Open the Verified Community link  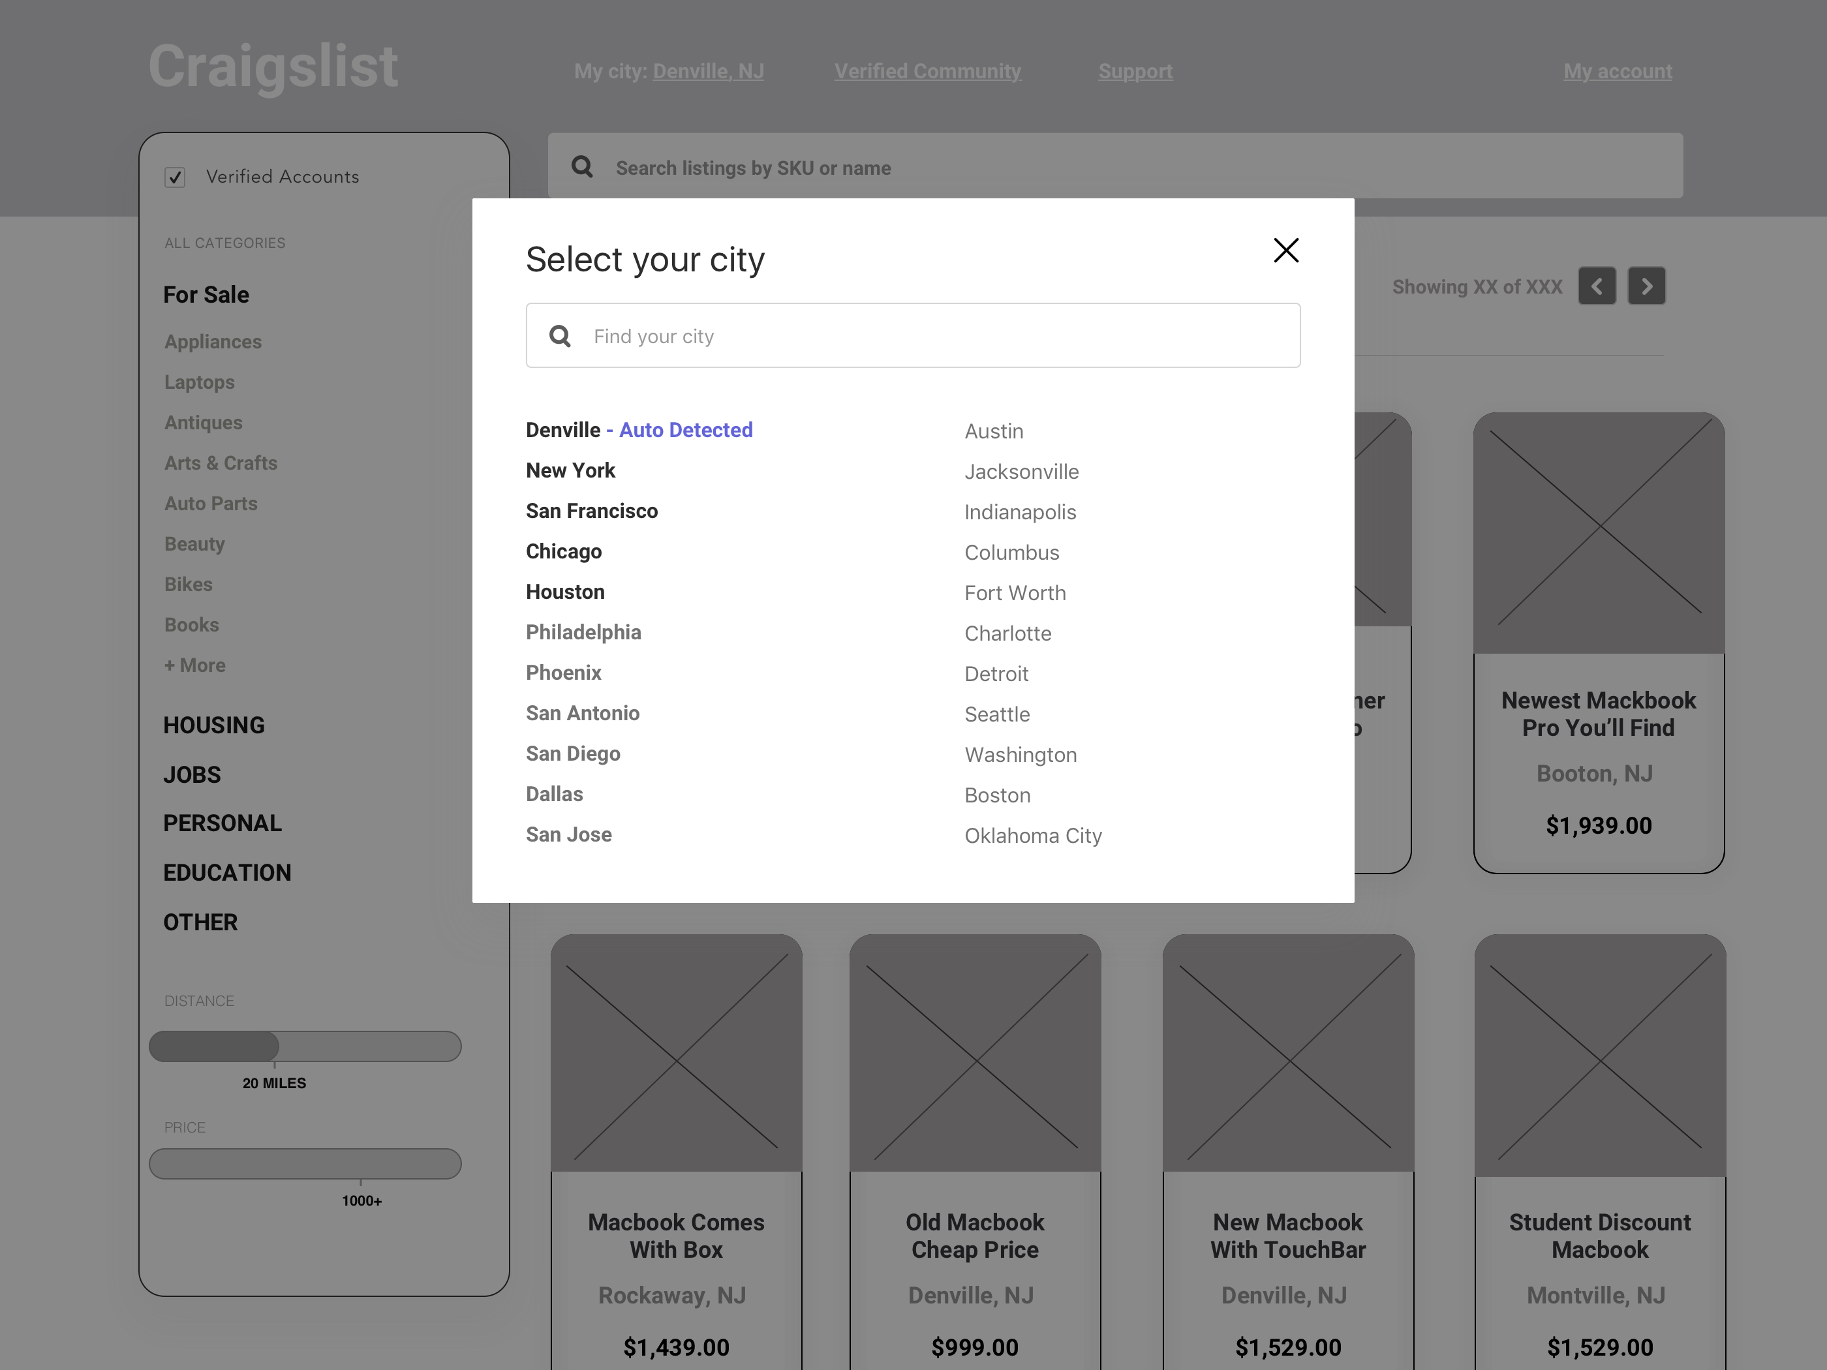928,71
